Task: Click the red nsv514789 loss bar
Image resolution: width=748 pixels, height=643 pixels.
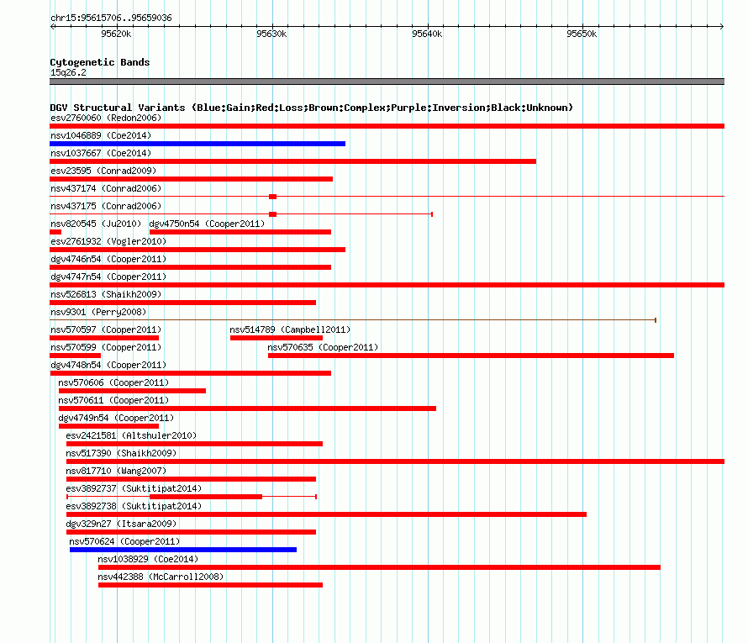Action: pos(277,338)
